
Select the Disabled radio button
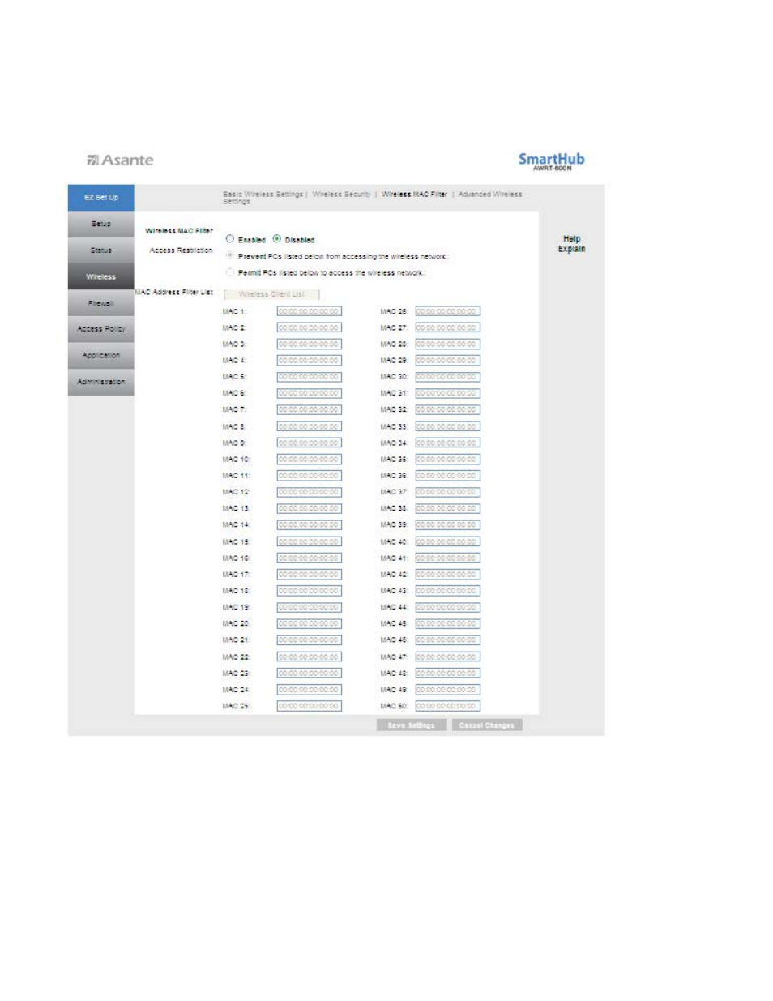[x=277, y=239]
